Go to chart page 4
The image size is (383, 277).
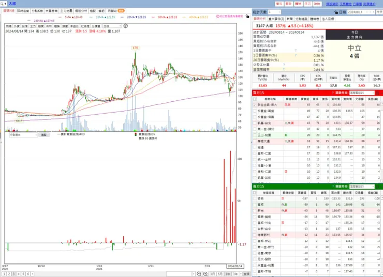coord(18,274)
